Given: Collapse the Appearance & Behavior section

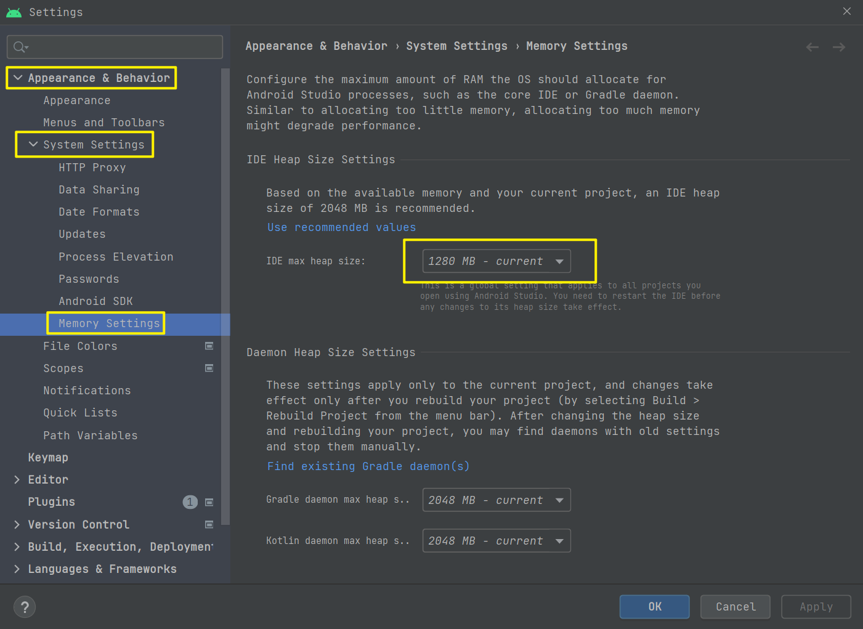Looking at the screenshot, I should (x=18, y=78).
